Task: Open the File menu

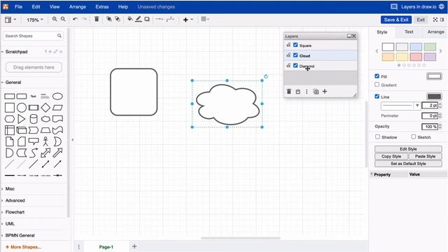Action: coord(18,6)
